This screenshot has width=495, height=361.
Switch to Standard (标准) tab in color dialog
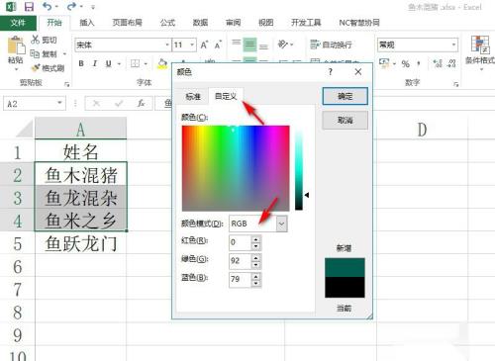point(193,96)
